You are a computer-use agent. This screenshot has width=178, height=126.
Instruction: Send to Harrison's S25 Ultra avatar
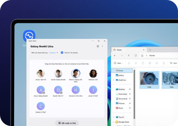click(x=76, y=90)
